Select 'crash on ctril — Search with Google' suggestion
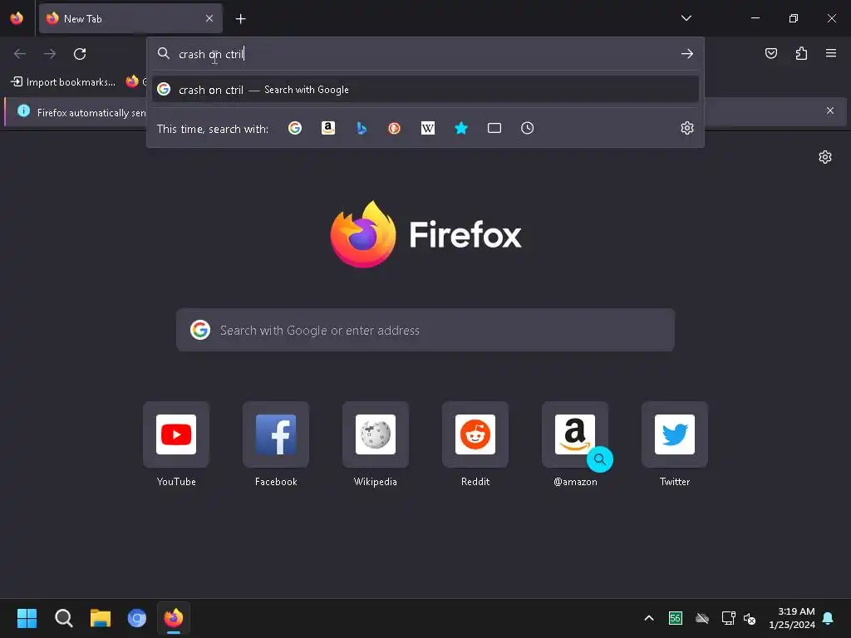The width and height of the screenshot is (851, 638). pos(425,90)
